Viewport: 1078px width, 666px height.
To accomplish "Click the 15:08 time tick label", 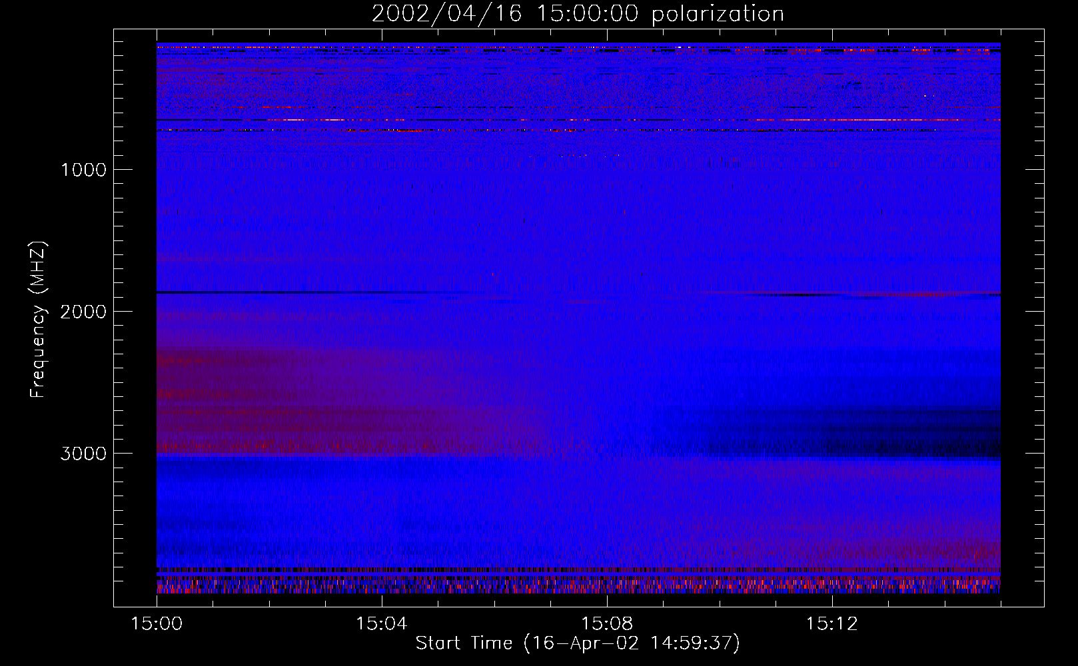I will [x=606, y=624].
